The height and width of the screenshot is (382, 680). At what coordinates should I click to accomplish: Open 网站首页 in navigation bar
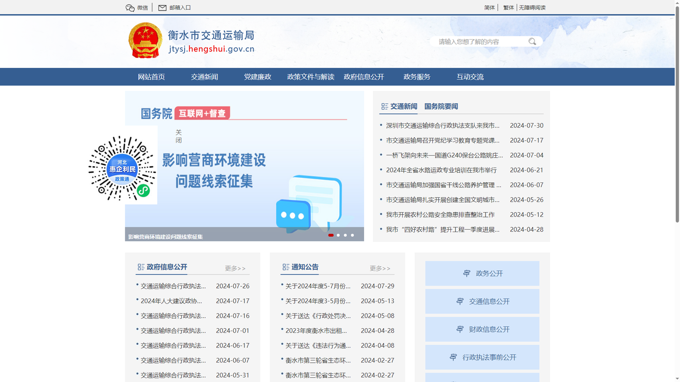pos(152,77)
